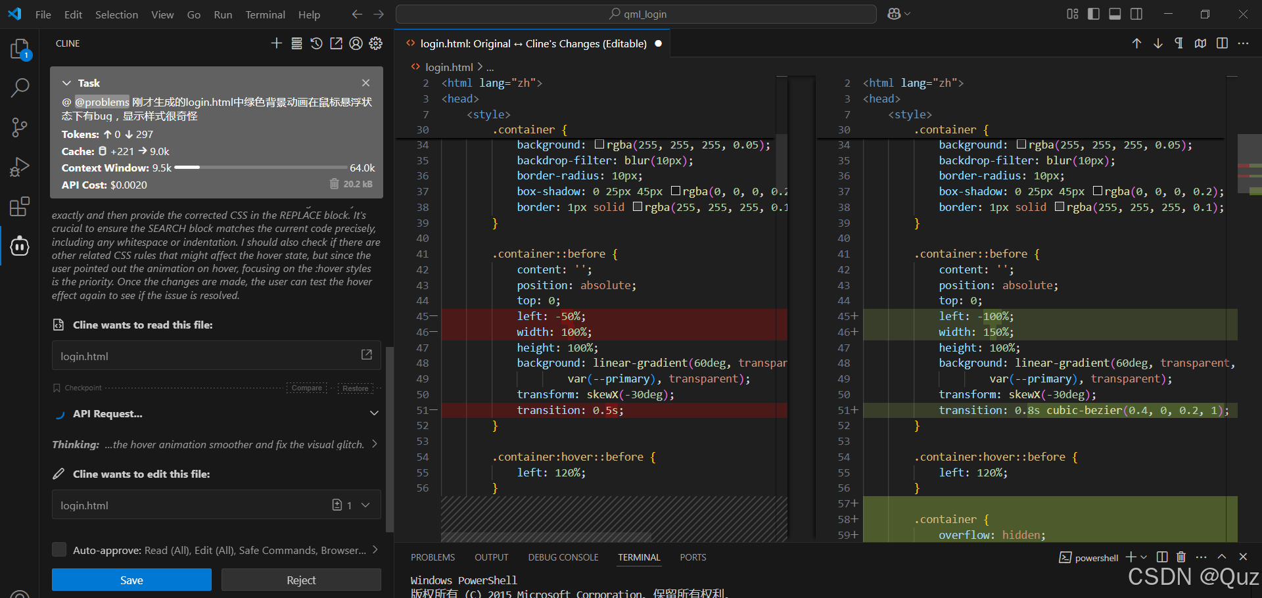
Task: Open the Extensions view
Action: point(20,206)
